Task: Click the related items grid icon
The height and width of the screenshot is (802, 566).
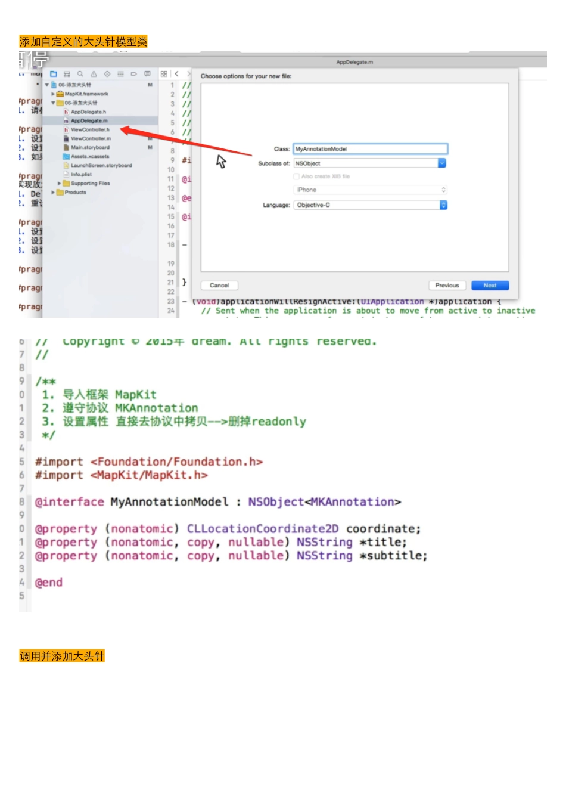Action: pyautogui.click(x=164, y=74)
